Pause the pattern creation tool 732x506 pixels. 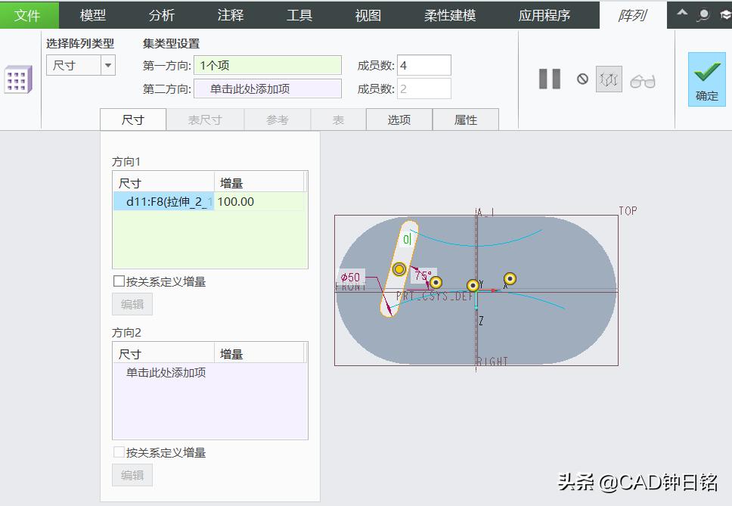tap(549, 79)
